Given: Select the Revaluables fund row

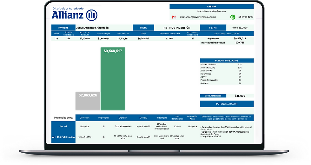Looking at the screenshot, I should (227, 74).
